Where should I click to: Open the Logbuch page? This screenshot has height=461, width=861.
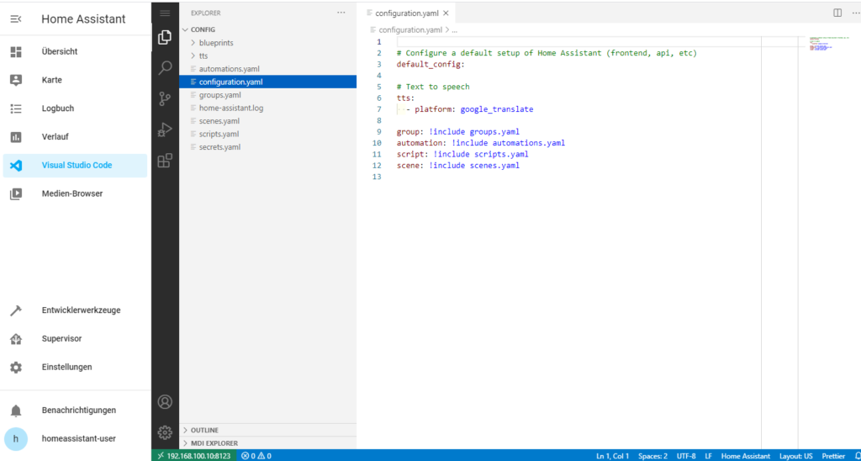tap(75, 109)
